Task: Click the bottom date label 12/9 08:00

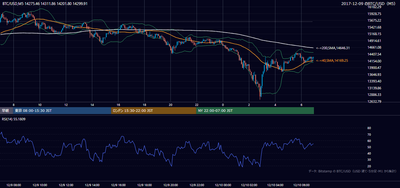Action: [13, 185]
